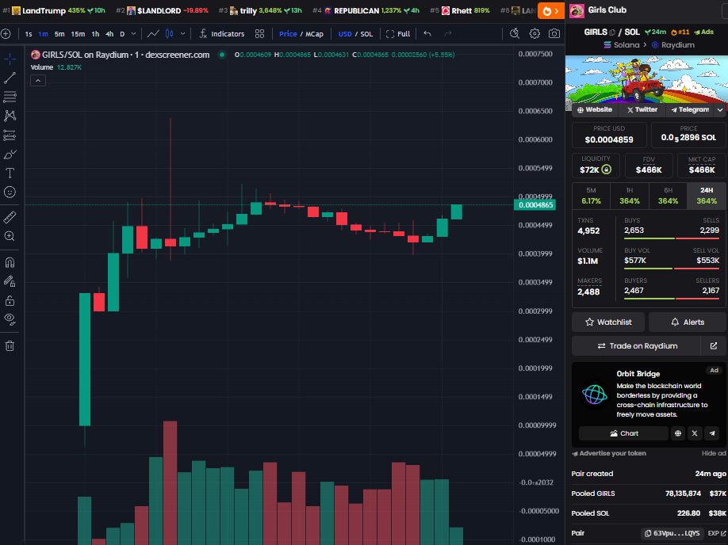Select the 1s timeframe
728x545 pixels.
click(x=29, y=34)
